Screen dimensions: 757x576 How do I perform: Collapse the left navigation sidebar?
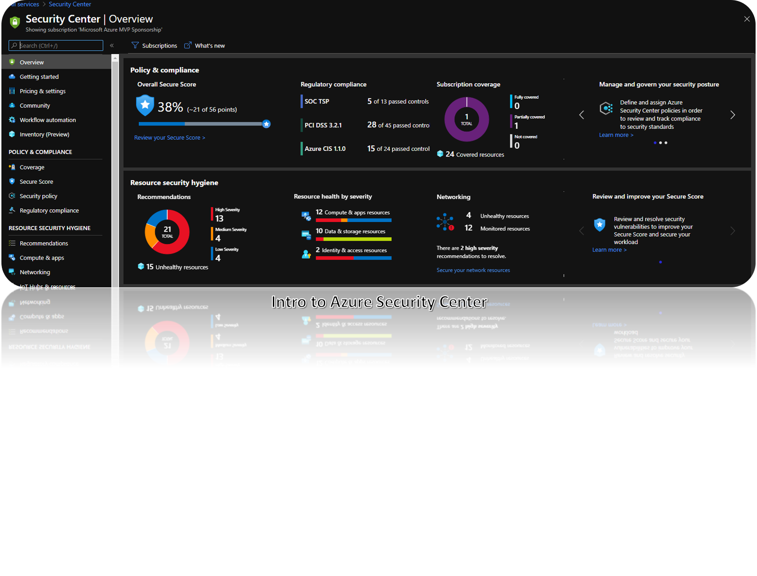point(112,46)
